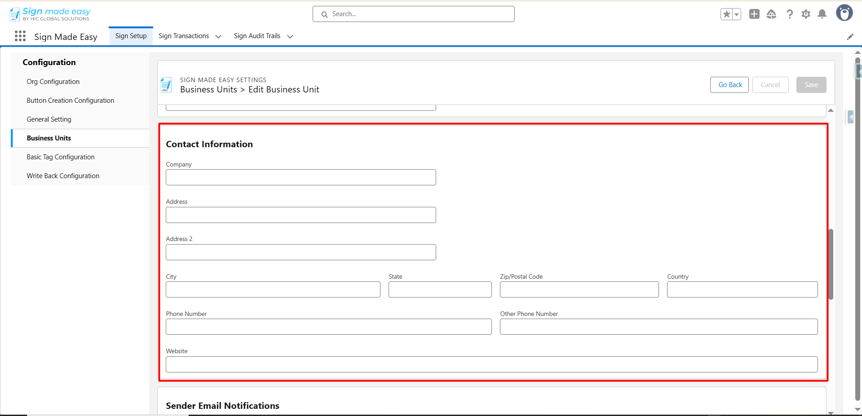The image size is (862, 416).
Task: Open the Global Actions plus icon
Action: (754, 14)
